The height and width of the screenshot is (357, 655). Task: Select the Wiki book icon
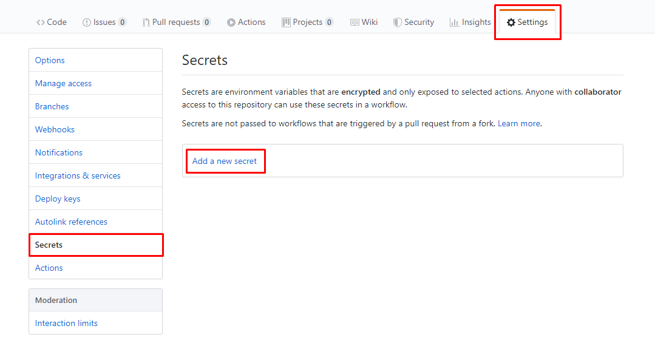click(353, 22)
